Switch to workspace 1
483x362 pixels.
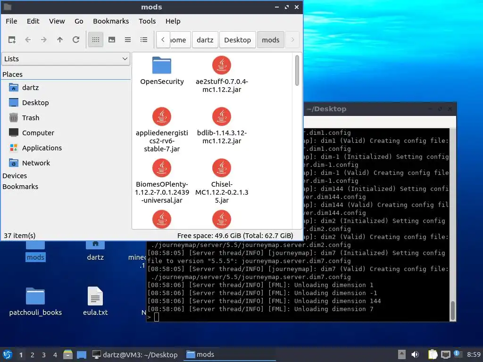[21, 355]
